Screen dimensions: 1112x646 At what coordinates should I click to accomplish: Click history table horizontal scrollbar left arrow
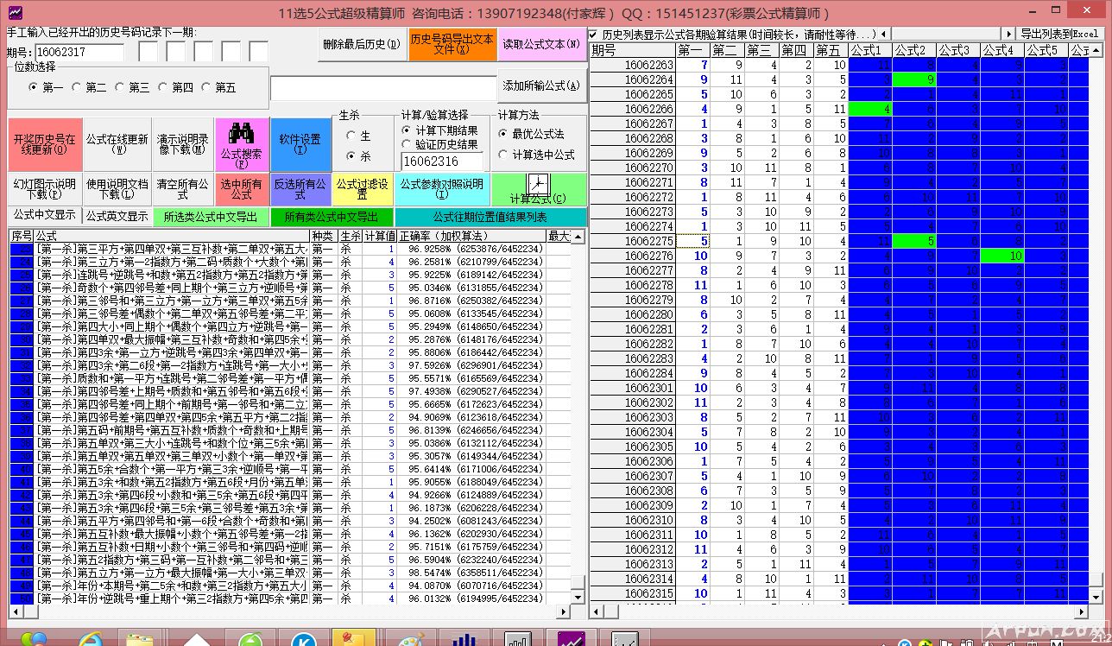coord(597,612)
